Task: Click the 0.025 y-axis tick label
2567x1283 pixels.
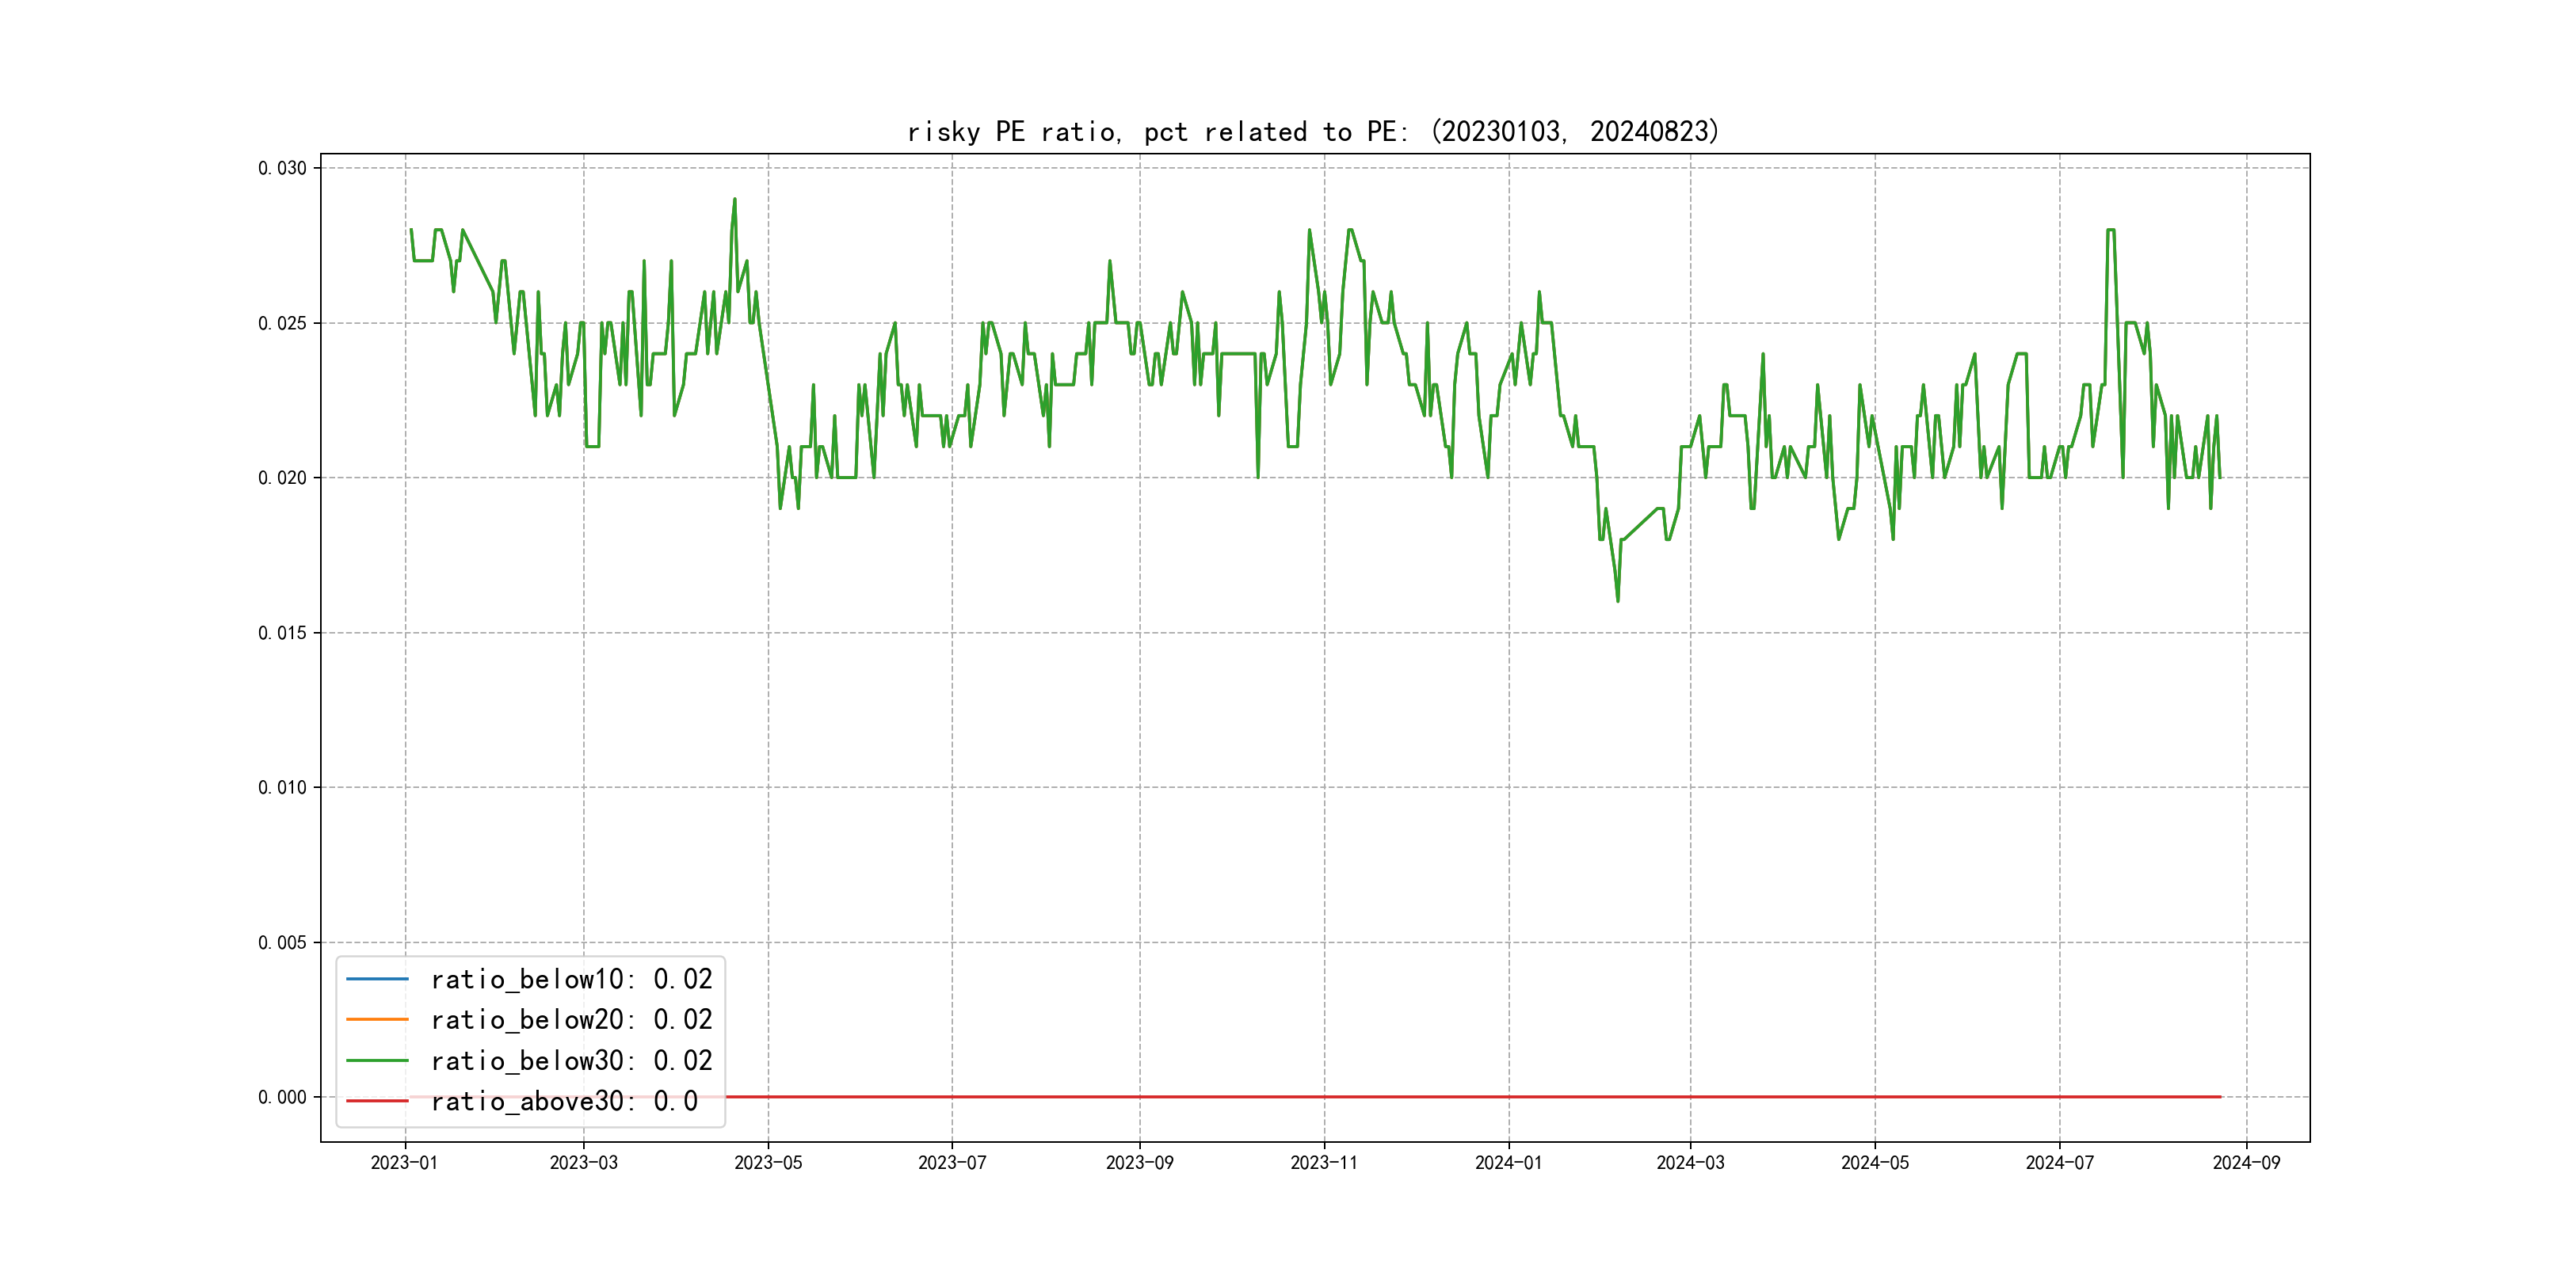Action: point(282,324)
